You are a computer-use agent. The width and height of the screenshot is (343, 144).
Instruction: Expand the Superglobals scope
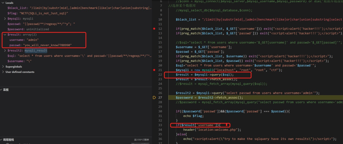coord(3,67)
